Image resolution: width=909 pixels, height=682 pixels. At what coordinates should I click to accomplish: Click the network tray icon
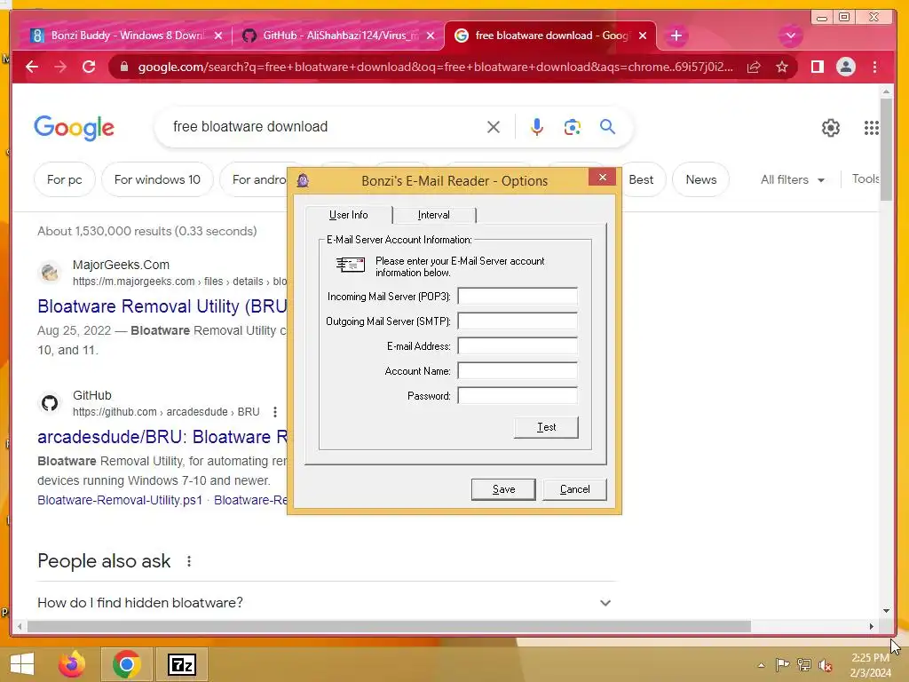pos(804,664)
